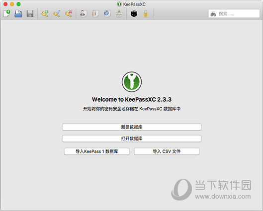Viewport: 263px width, 211px height.
Task: Minimize the window with the yellow button
Action: tap(12, 4)
